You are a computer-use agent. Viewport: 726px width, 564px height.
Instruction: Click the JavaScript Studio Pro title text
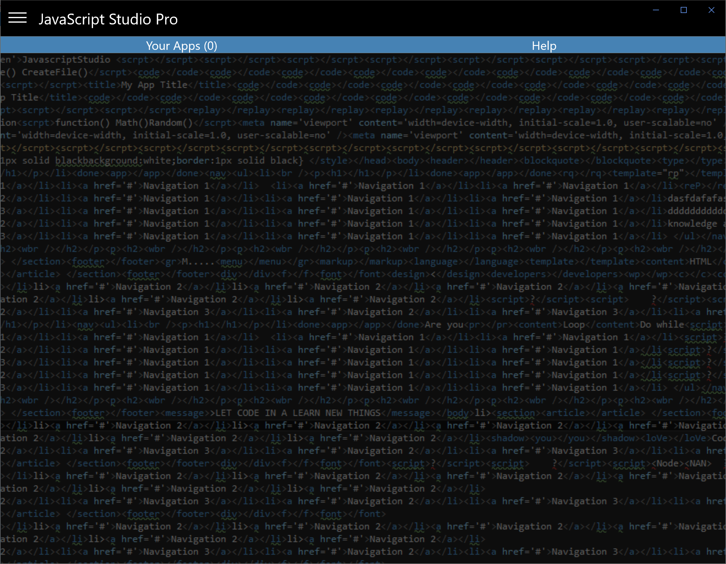[x=108, y=19]
